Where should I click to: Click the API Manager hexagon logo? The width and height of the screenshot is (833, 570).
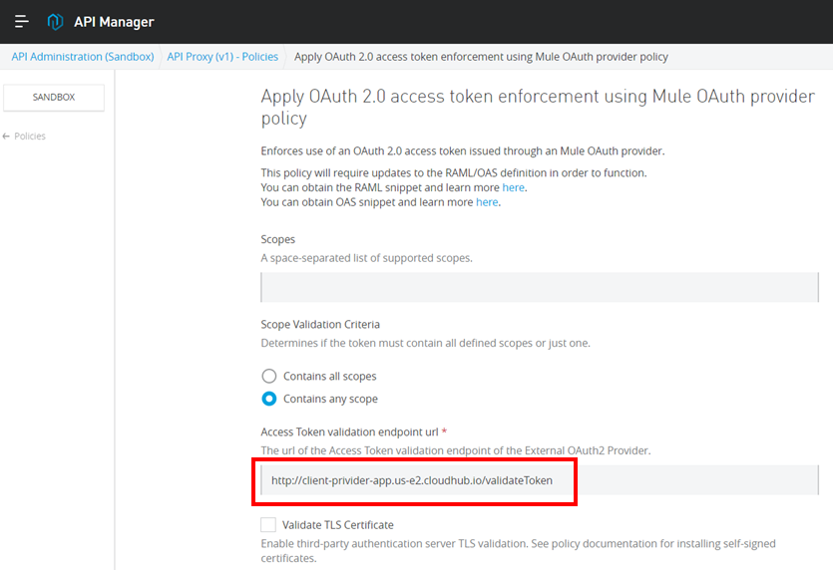[x=56, y=21]
